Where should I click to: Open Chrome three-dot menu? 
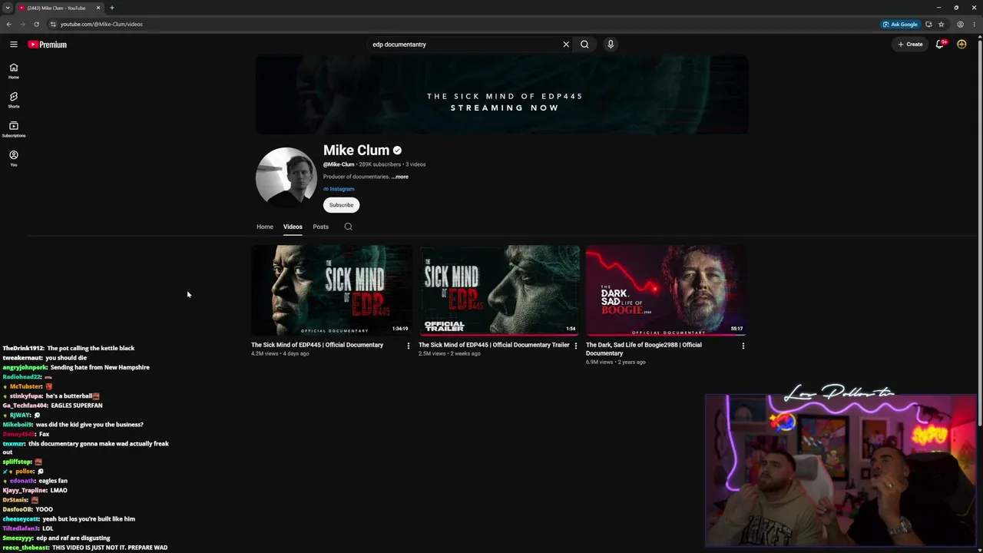[975, 24]
